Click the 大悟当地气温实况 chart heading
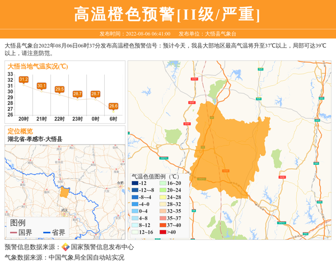 point(38,66)
